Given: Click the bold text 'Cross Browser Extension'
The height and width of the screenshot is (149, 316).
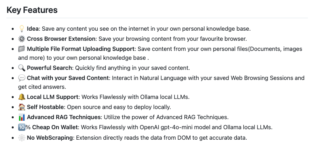Looking at the screenshot, I should coord(61,39).
